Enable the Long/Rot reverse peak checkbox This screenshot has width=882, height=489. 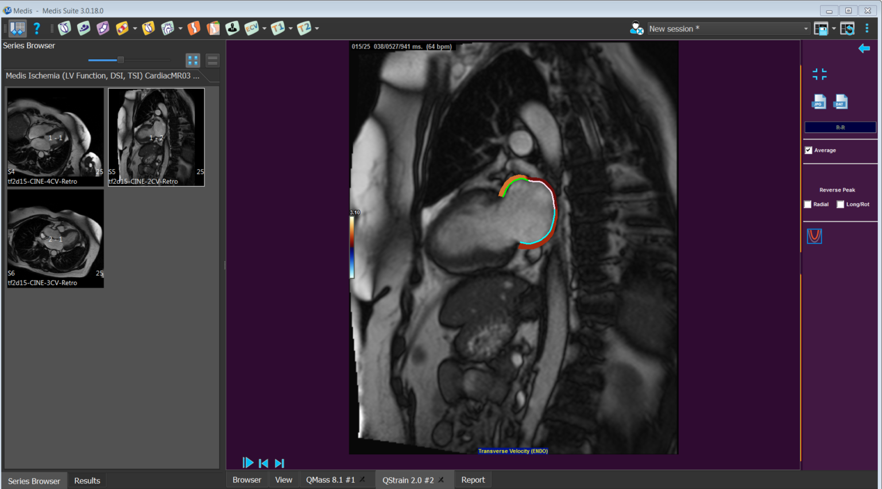(x=840, y=204)
